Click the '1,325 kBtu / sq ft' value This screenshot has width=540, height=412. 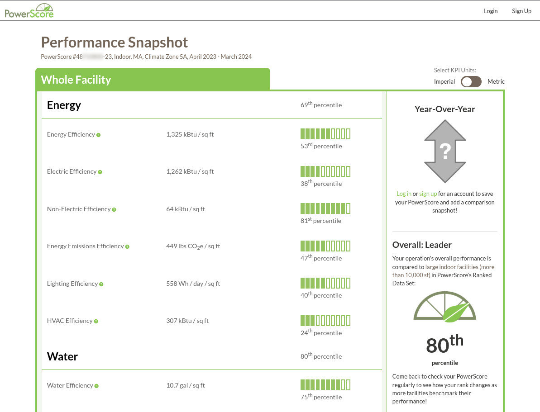click(x=190, y=134)
